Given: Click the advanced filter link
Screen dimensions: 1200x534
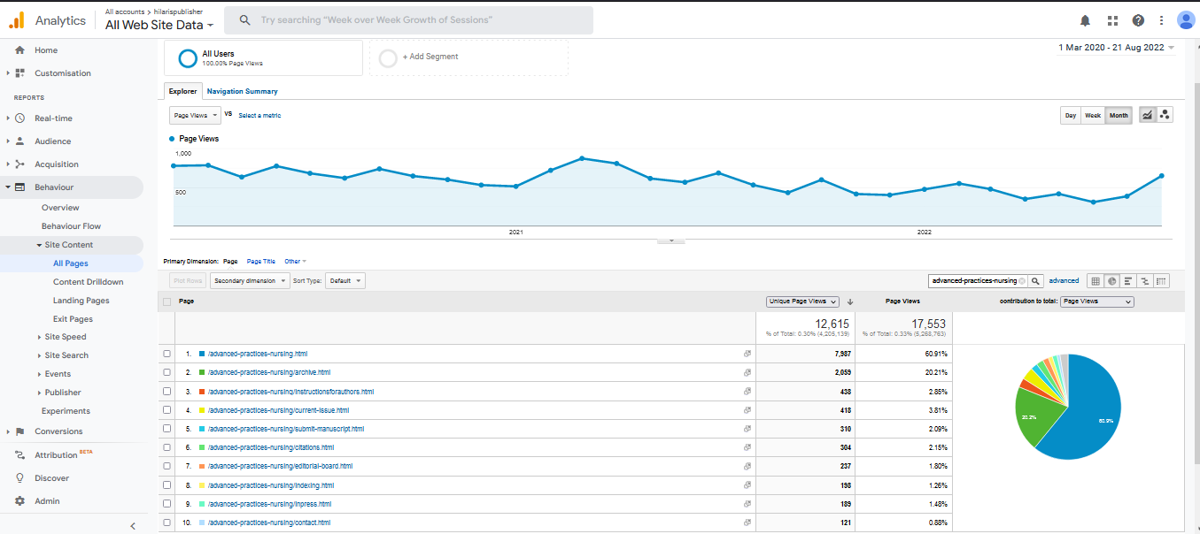Looking at the screenshot, I should (1064, 280).
